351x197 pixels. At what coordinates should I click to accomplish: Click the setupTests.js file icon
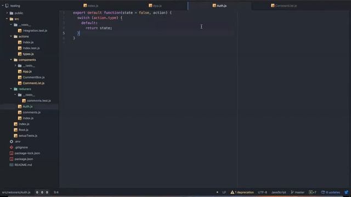tap(15, 136)
